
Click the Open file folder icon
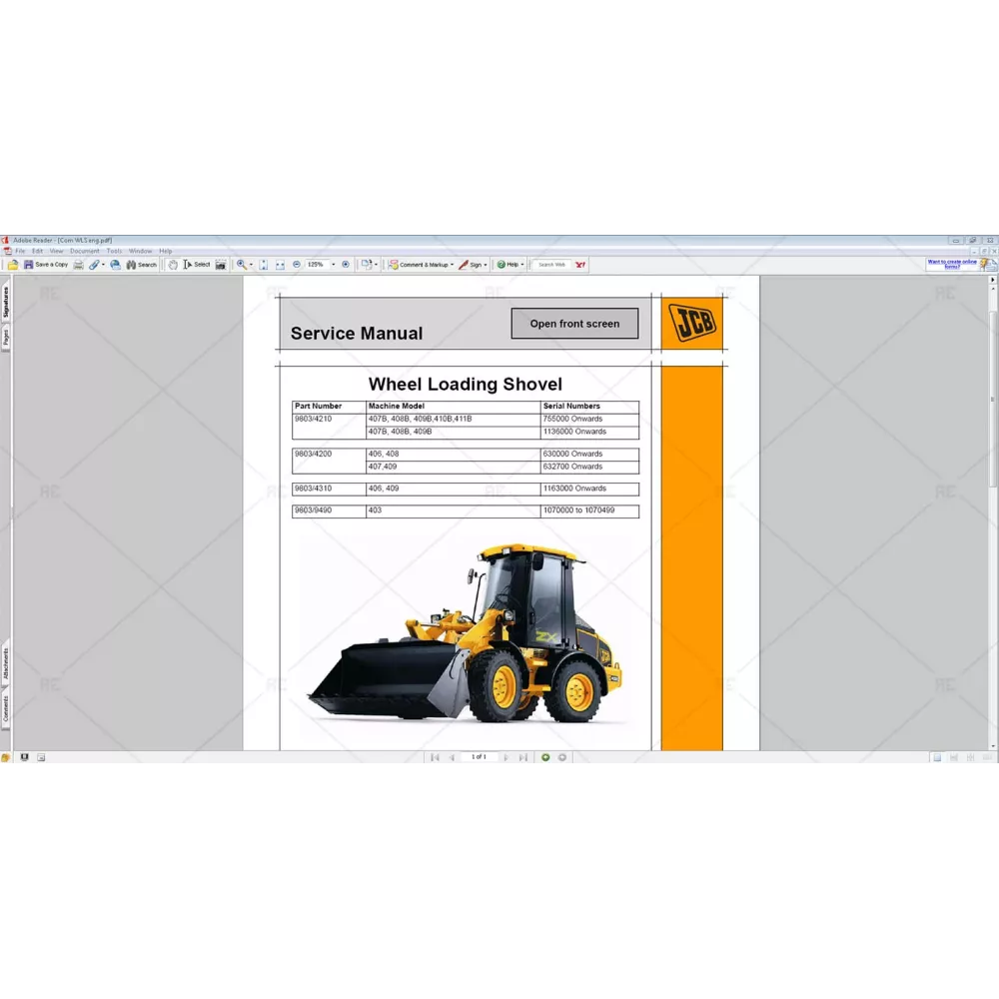[13, 265]
